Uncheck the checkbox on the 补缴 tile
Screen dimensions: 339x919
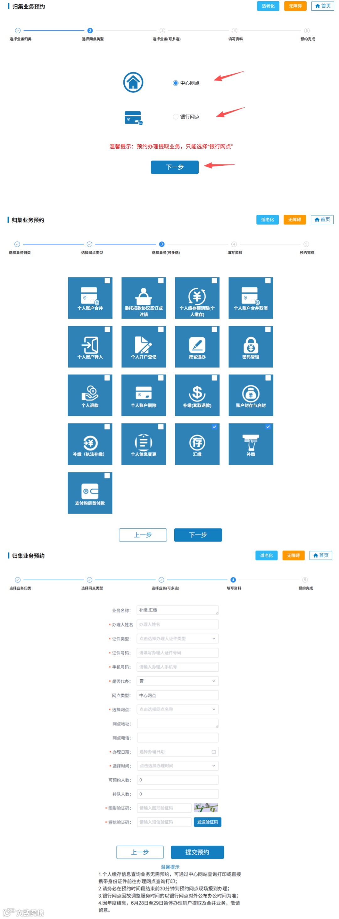[x=268, y=427]
